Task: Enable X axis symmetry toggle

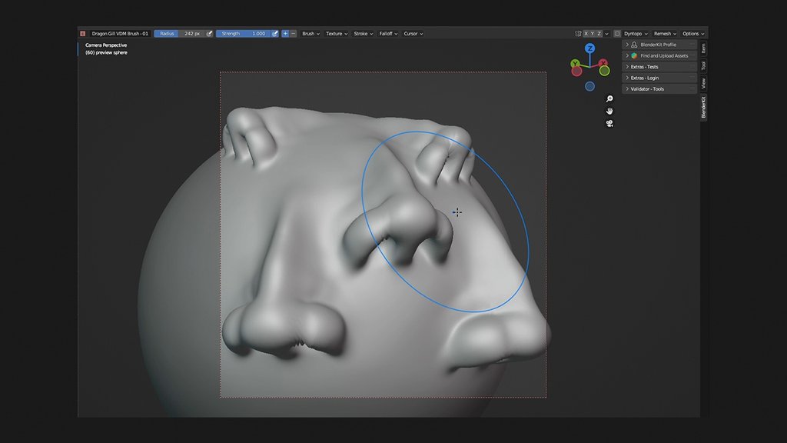Action: point(586,33)
